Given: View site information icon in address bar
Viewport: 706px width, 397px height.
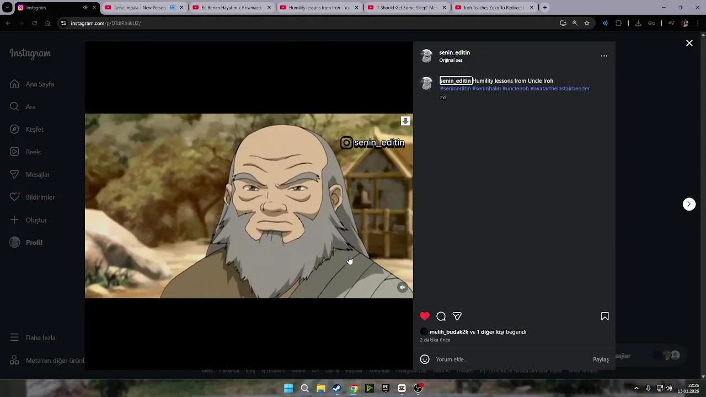Looking at the screenshot, I should point(63,23).
